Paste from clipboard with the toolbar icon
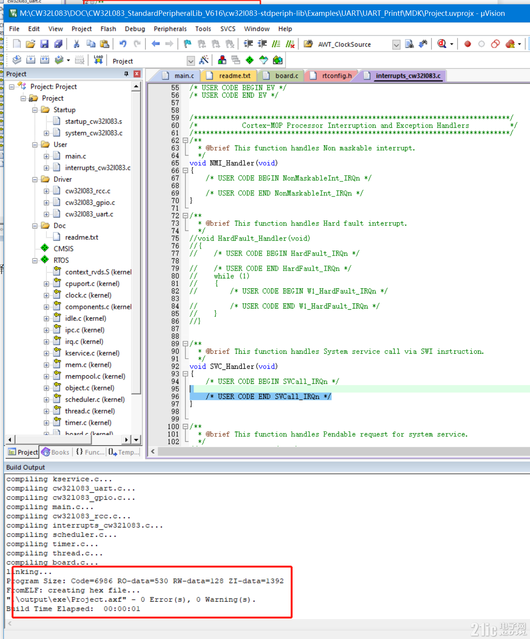 [x=105, y=44]
